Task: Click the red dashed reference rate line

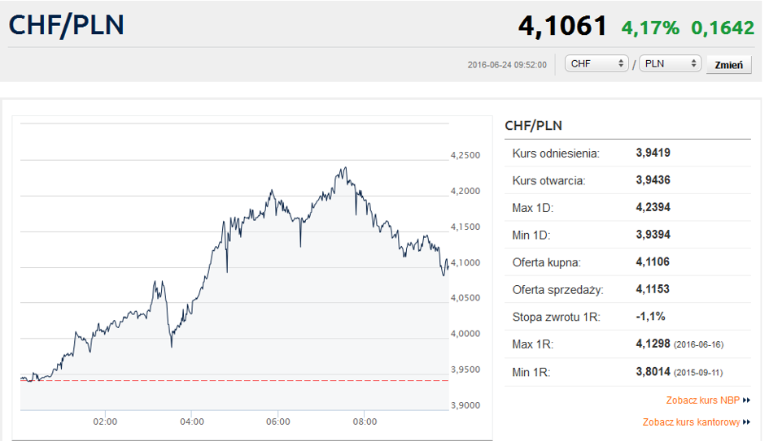Action: (234, 380)
